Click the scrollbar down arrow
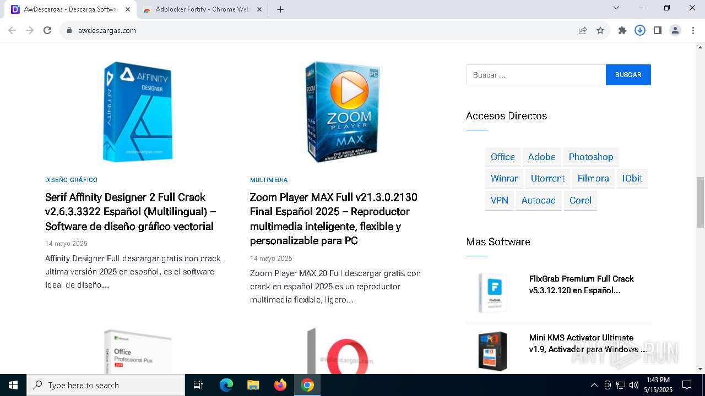Viewport: 705px width, 396px height. pyautogui.click(x=700, y=369)
